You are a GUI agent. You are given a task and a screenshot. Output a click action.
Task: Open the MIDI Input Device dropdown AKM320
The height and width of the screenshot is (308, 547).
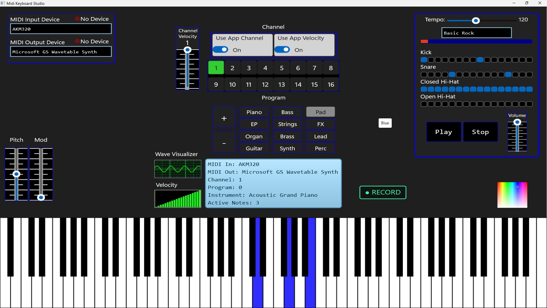(61, 29)
